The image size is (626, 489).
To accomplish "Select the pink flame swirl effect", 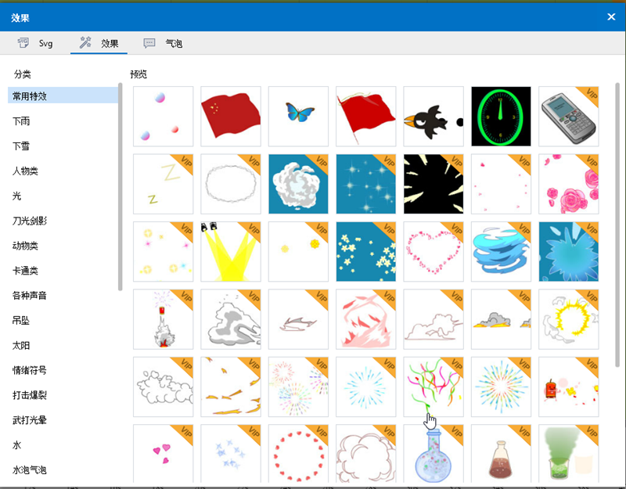I will point(366,319).
